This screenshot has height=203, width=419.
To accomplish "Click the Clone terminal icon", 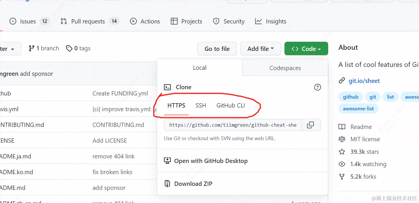I will click(167, 87).
